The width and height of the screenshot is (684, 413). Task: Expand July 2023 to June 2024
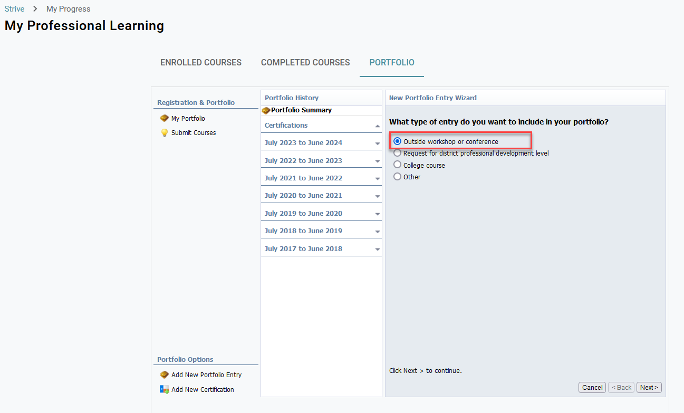[377, 143]
